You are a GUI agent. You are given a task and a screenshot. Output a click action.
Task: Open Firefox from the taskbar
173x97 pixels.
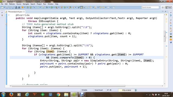11,95
